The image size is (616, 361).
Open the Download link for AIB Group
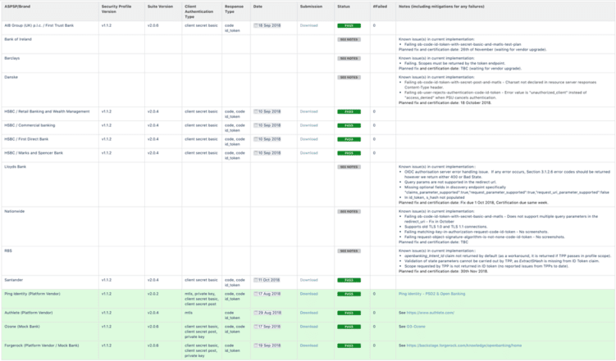pos(308,25)
